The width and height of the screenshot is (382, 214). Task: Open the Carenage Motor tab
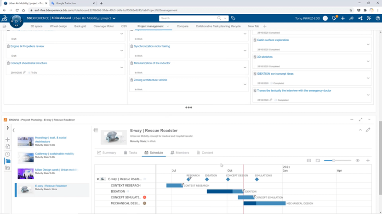[x=103, y=26]
